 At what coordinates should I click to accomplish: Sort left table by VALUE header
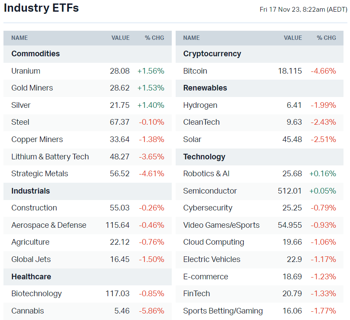click(x=120, y=38)
